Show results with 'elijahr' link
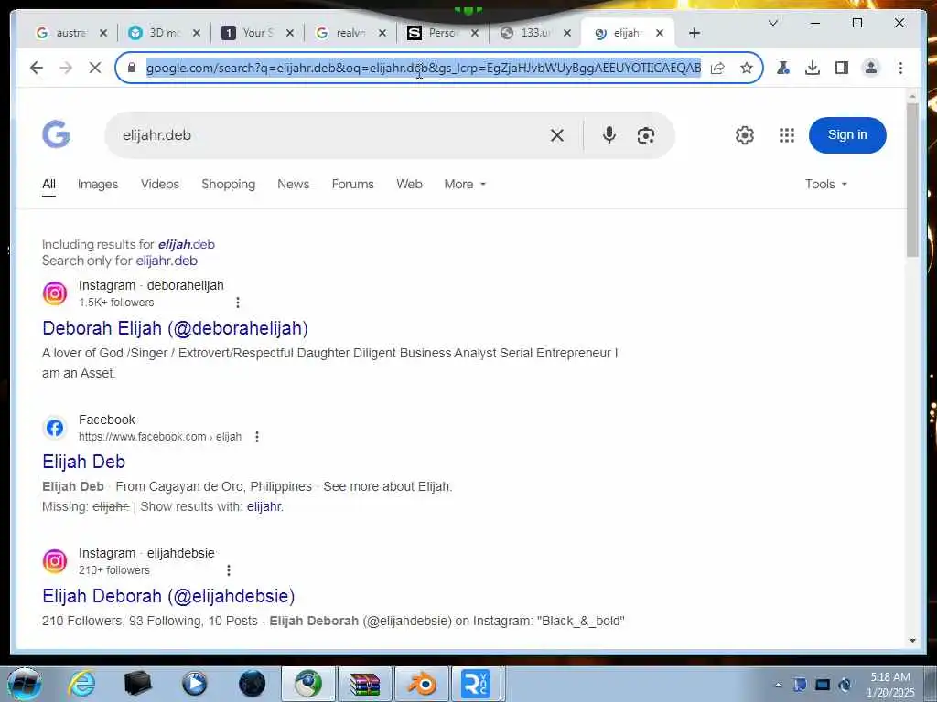The width and height of the screenshot is (937, 702). click(264, 506)
